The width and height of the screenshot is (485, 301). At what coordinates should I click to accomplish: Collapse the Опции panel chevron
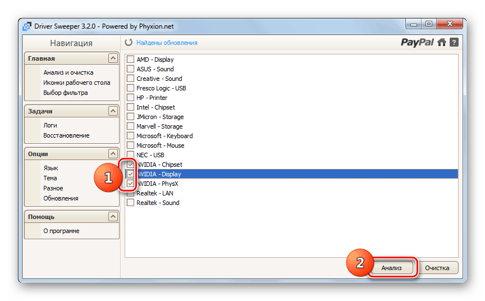pos(113,153)
